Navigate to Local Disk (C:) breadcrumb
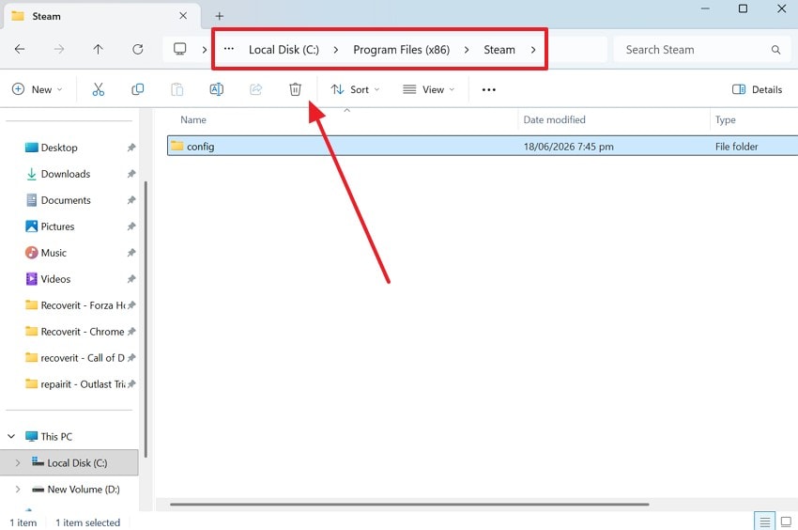Screen dimensions: 798x530 click(284, 50)
